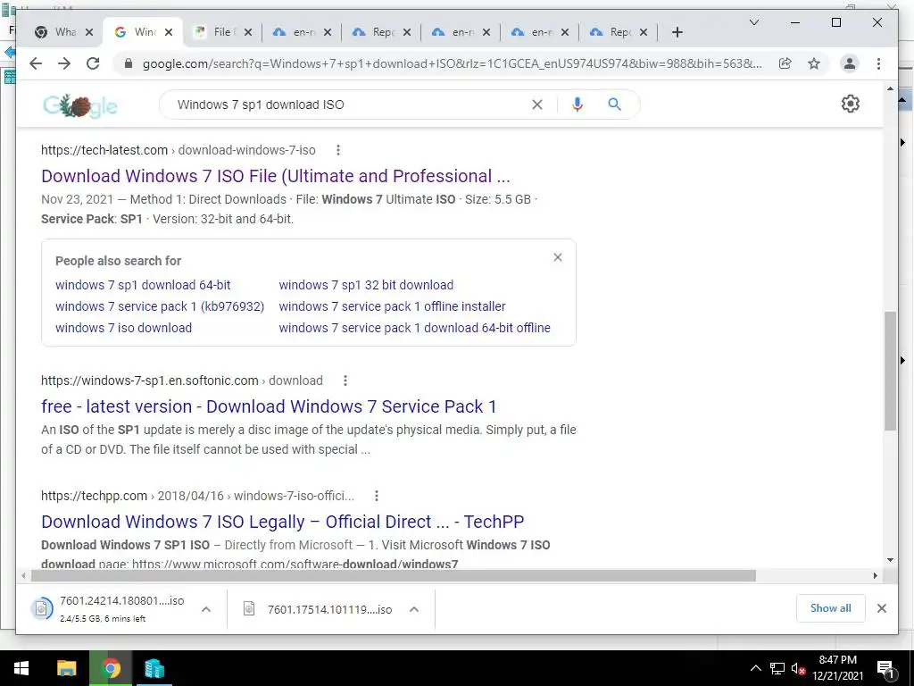Screen dimensions: 914x686
Task: Open server manager app in taskbar
Action: 154,668
